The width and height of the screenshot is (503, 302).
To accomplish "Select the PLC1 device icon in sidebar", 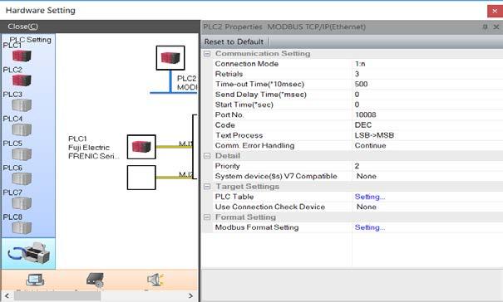I will pos(22,56).
